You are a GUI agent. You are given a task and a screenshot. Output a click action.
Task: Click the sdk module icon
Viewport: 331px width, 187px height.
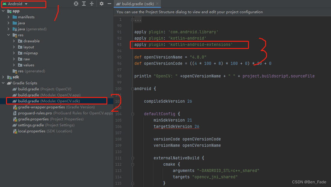9,77
